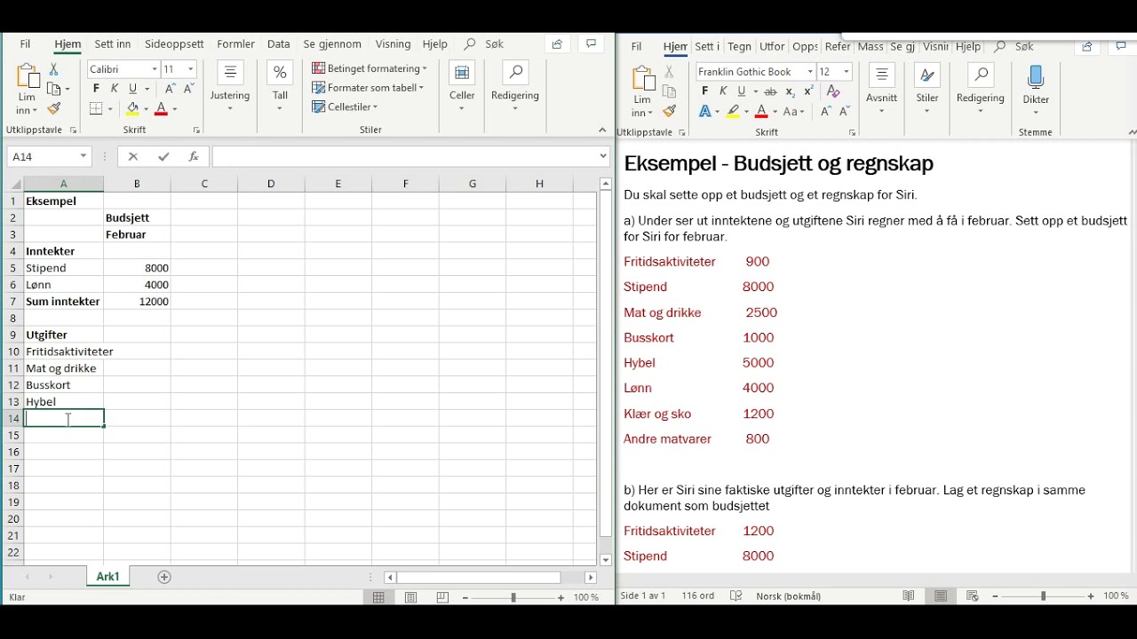Open the Tall number format group
This screenshot has height=639, width=1137.
point(280,88)
